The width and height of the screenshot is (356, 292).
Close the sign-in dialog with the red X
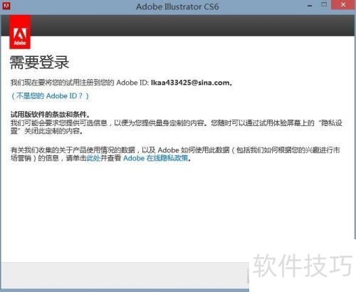pyautogui.click(x=343, y=5)
